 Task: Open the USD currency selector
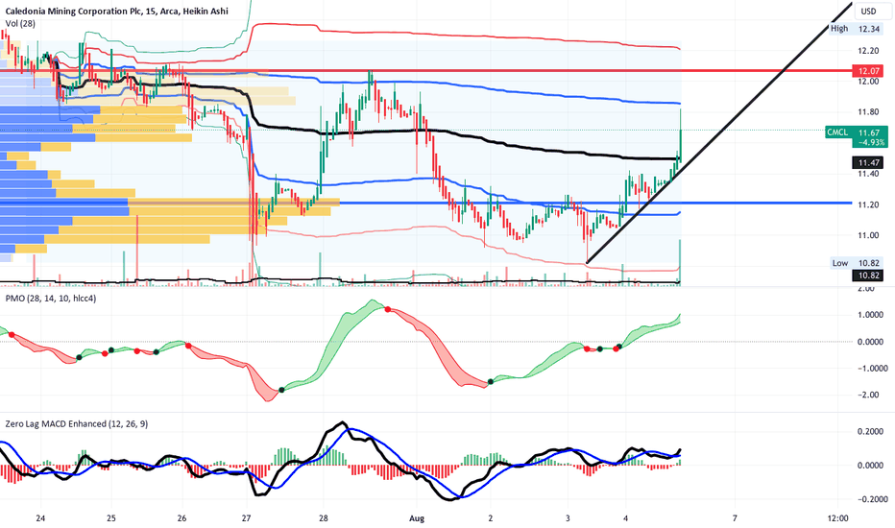tap(868, 11)
